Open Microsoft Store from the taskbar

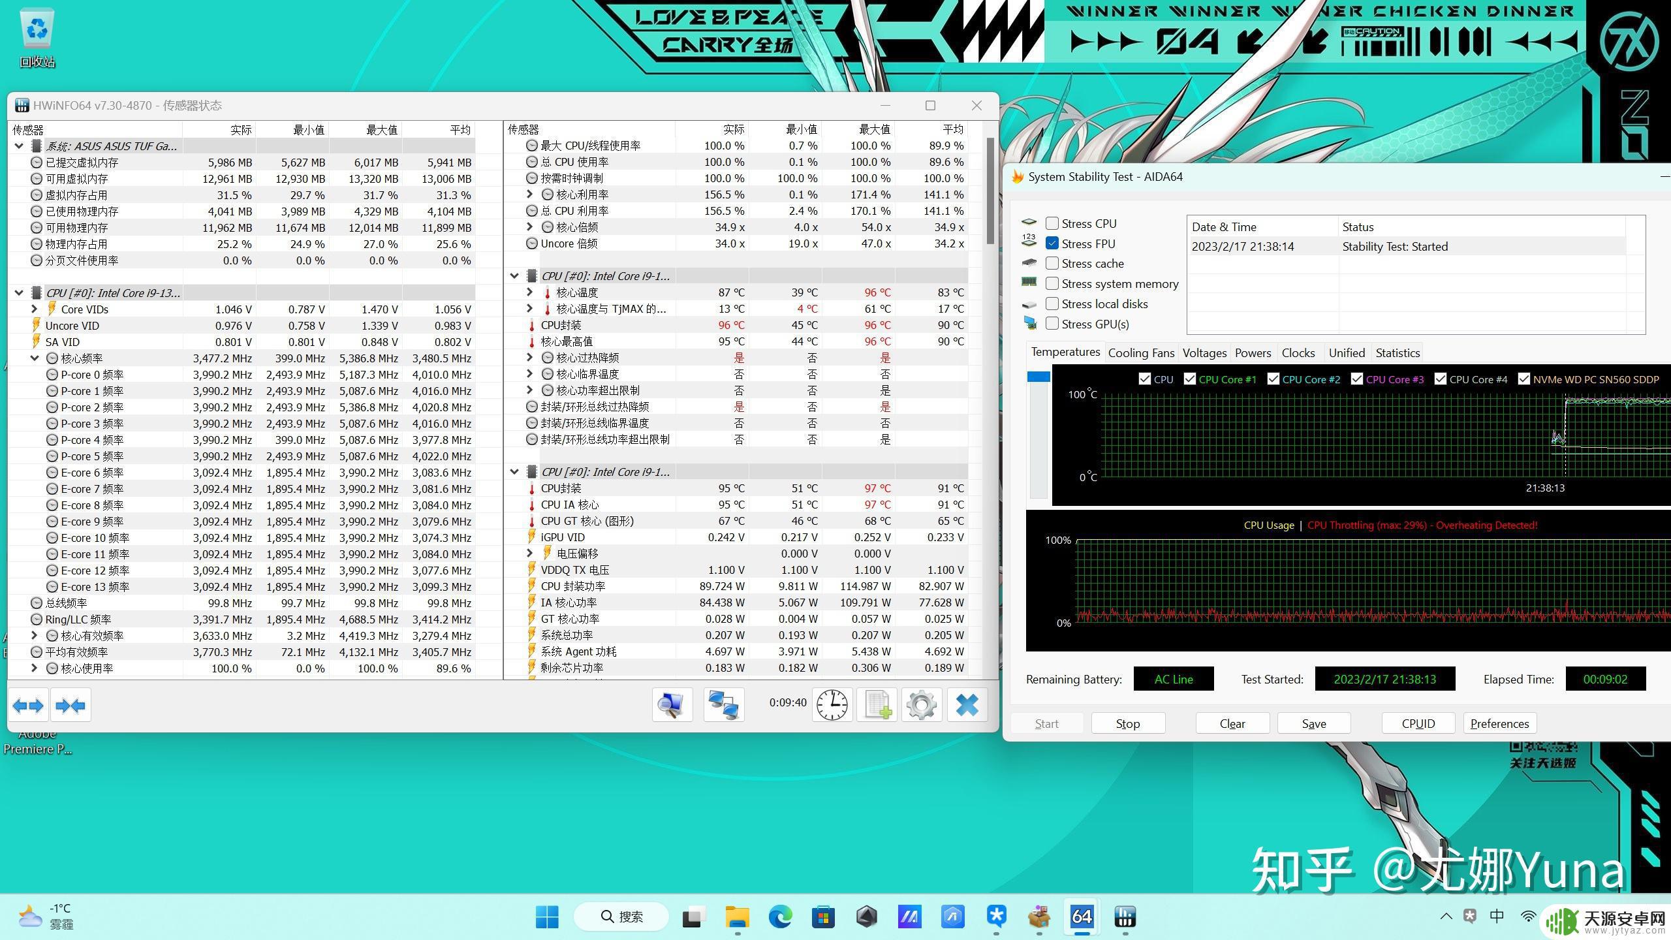823,917
